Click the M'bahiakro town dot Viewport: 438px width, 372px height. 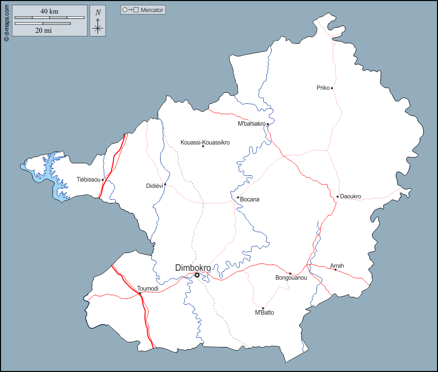[267, 124]
